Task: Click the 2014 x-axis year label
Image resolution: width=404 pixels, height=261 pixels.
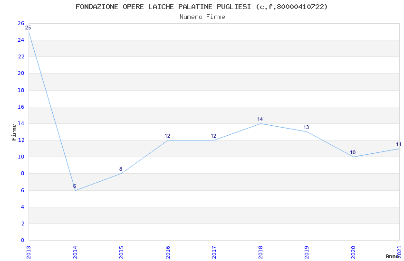Action: coord(75,252)
